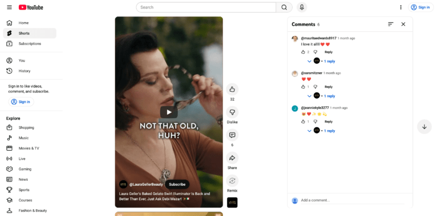Click Sign in button in header
Screen dimensions: 438x216
pos(421,7)
